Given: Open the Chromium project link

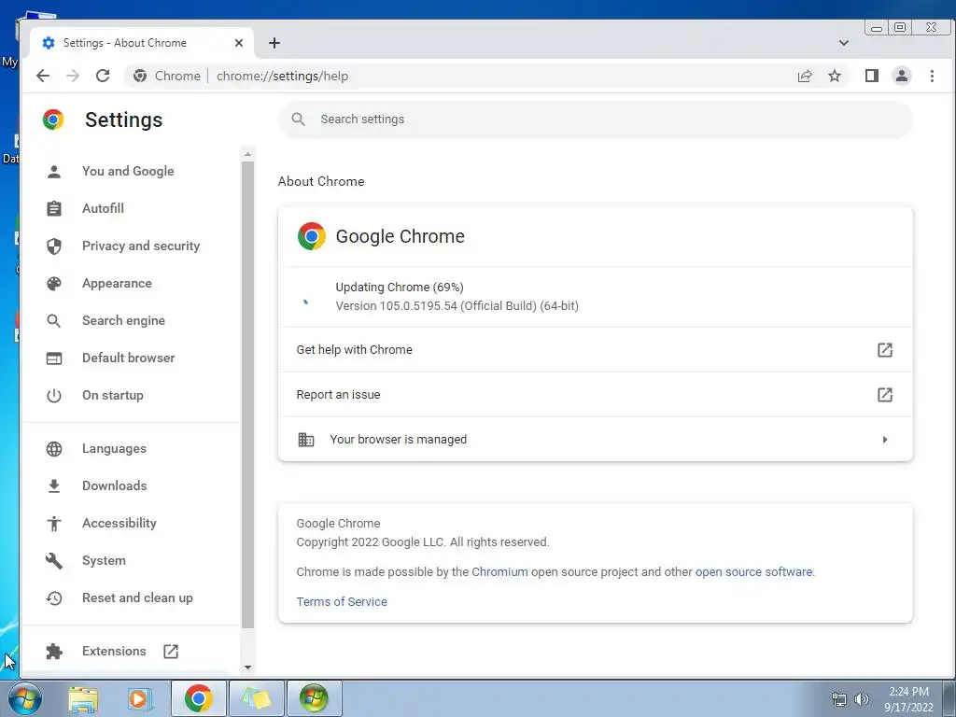Looking at the screenshot, I should (500, 572).
